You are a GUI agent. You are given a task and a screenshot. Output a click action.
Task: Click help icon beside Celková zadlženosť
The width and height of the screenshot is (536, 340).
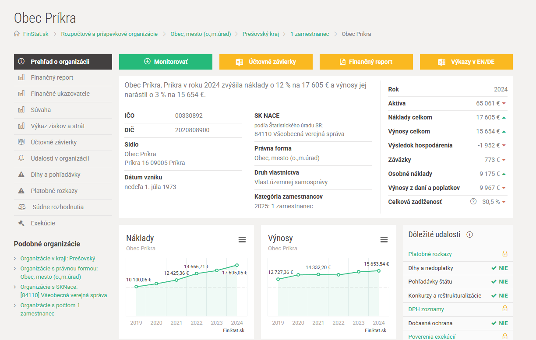473,202
